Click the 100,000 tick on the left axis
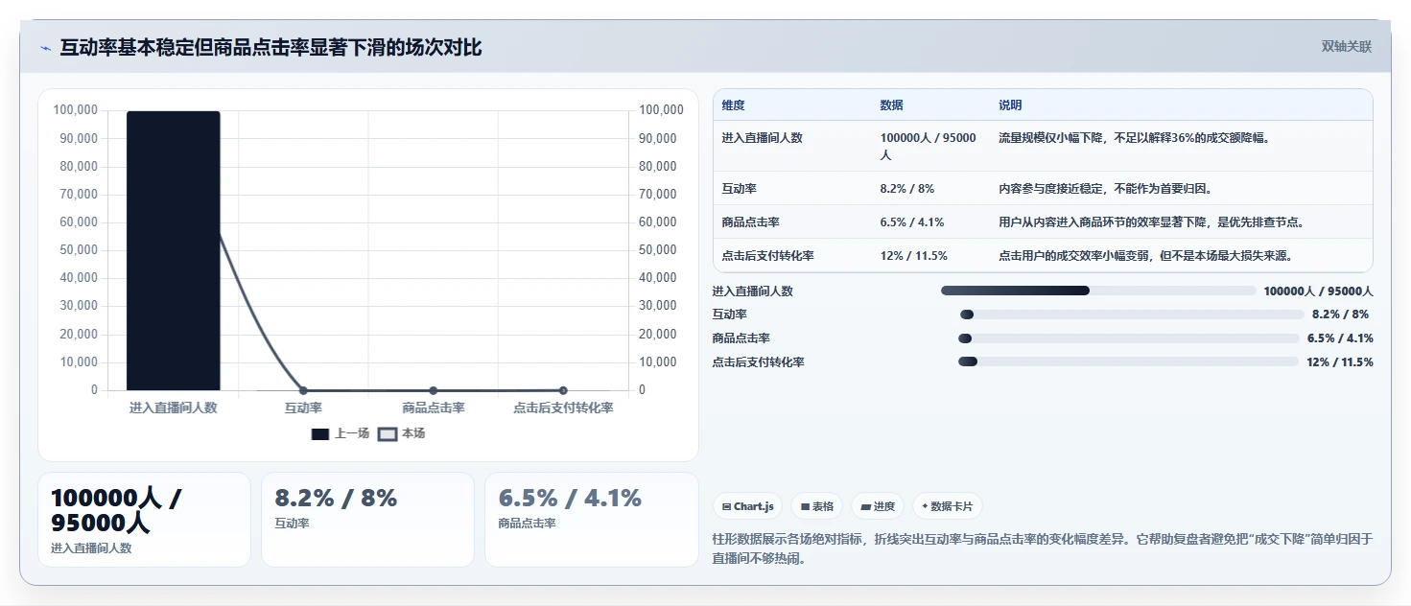The height and width of the screenshot is (606, 1411). pos(76,110)
